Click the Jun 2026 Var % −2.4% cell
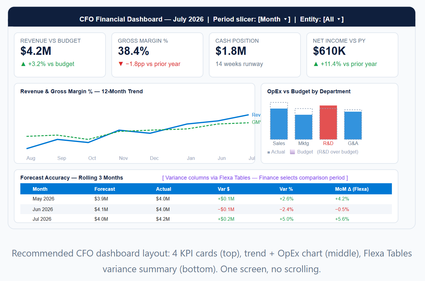425x281 pixels. [286, 209]
